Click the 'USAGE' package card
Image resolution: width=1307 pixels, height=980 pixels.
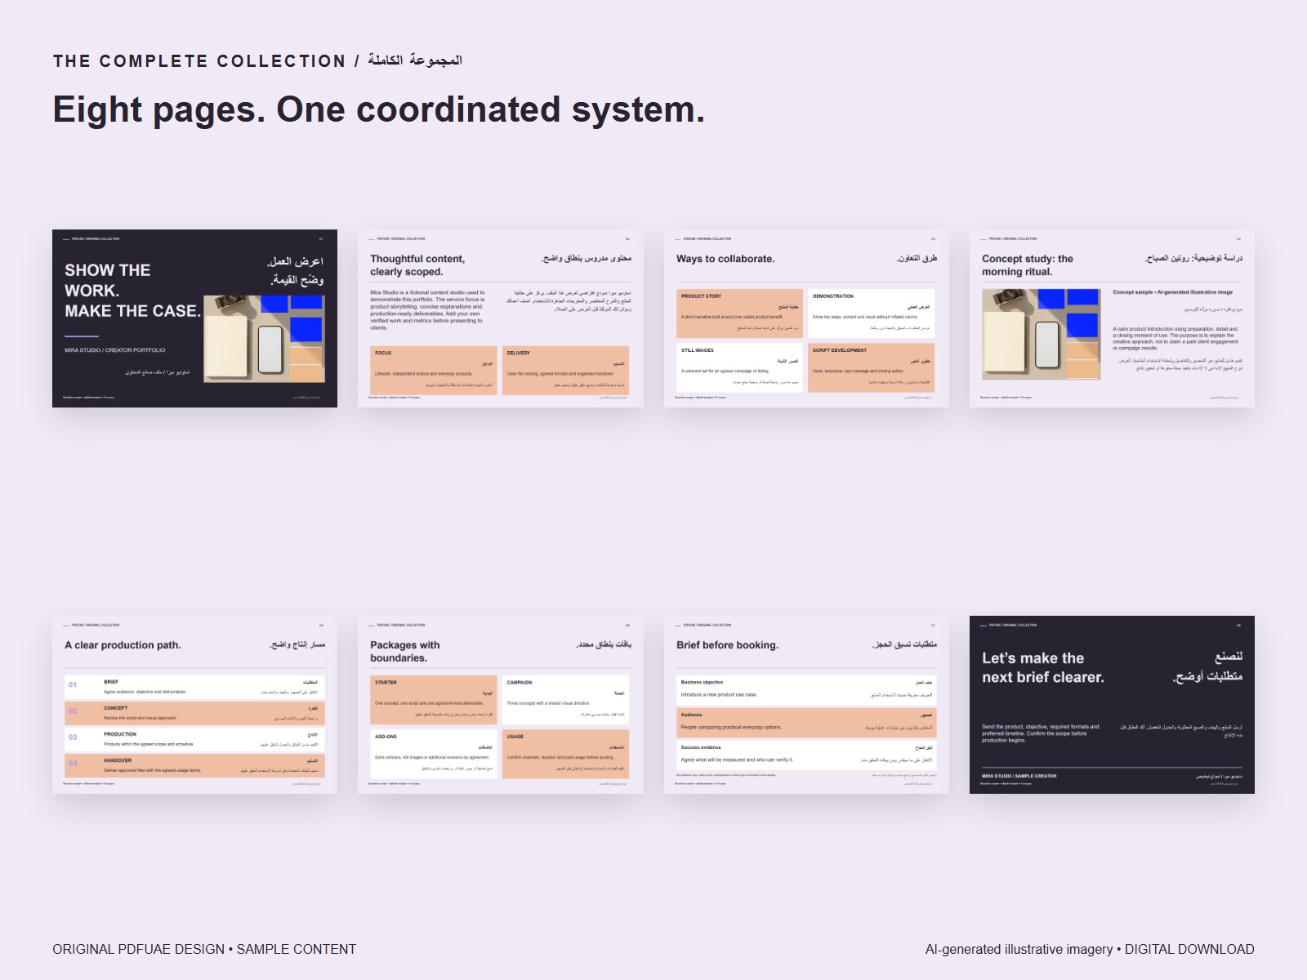click(565, 754)
